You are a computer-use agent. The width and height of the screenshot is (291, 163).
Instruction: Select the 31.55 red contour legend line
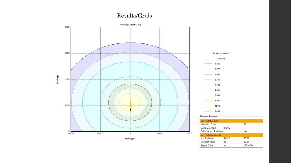[208, 111]
